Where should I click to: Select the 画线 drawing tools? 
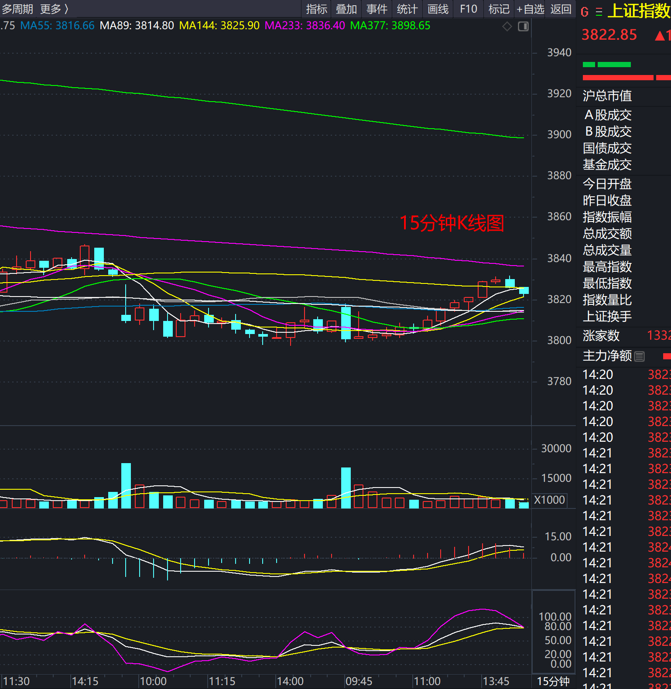[438, 9]
